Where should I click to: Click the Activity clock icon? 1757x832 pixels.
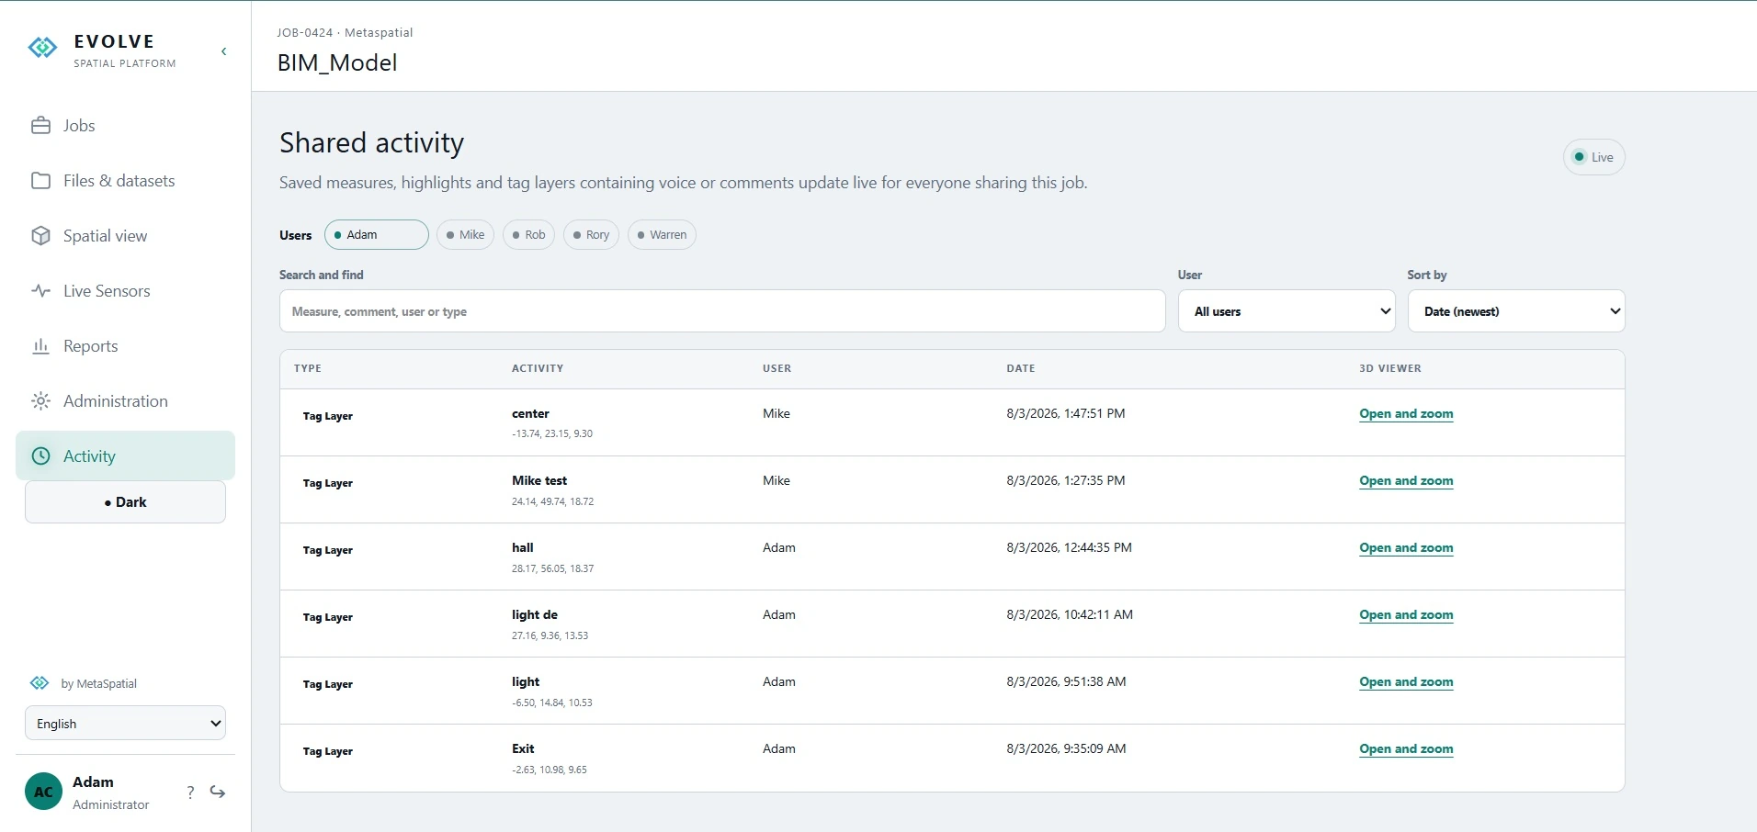pos(40,456)
